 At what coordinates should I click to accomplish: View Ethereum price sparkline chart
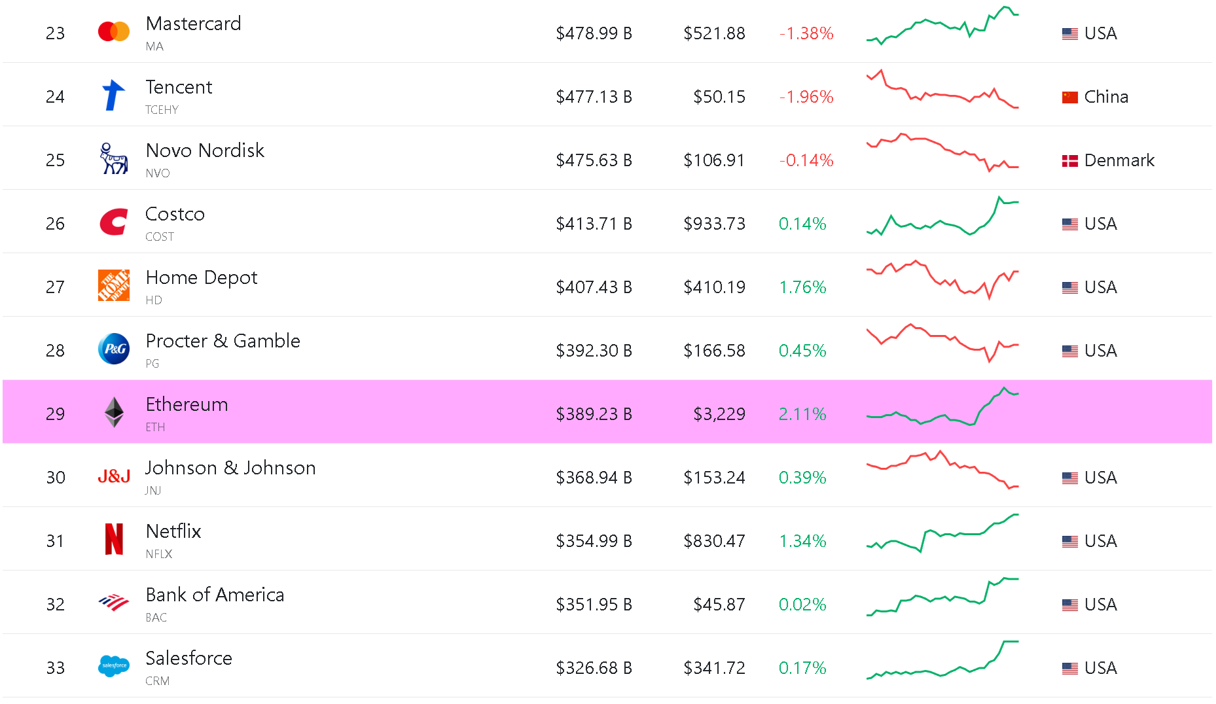942,406
